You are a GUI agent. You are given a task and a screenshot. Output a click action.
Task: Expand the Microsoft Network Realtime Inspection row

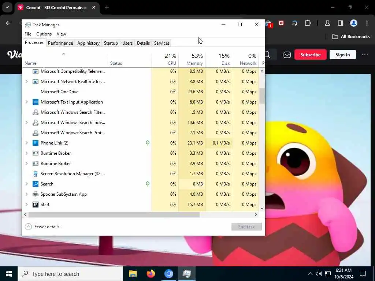26,82
